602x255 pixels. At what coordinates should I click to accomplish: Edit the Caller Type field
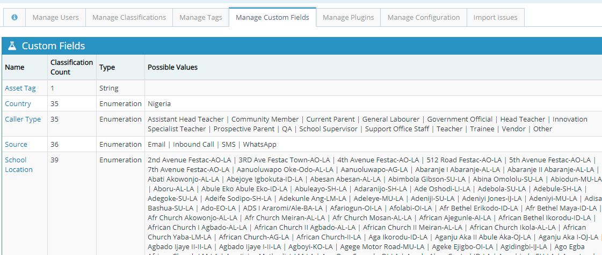(23, 119)
